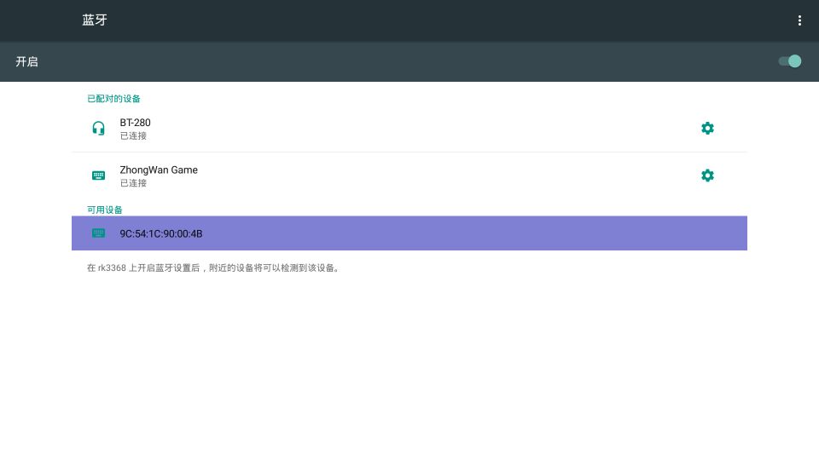Click 已连接 status under BT-280
This screenshot has height=460, width=819.
(x=133, y=135)
